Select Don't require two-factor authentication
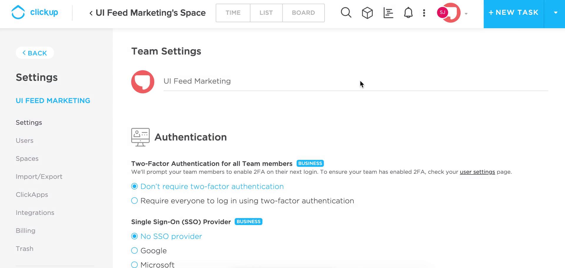This screenshot has width=565, height=268. coord(207,186)
